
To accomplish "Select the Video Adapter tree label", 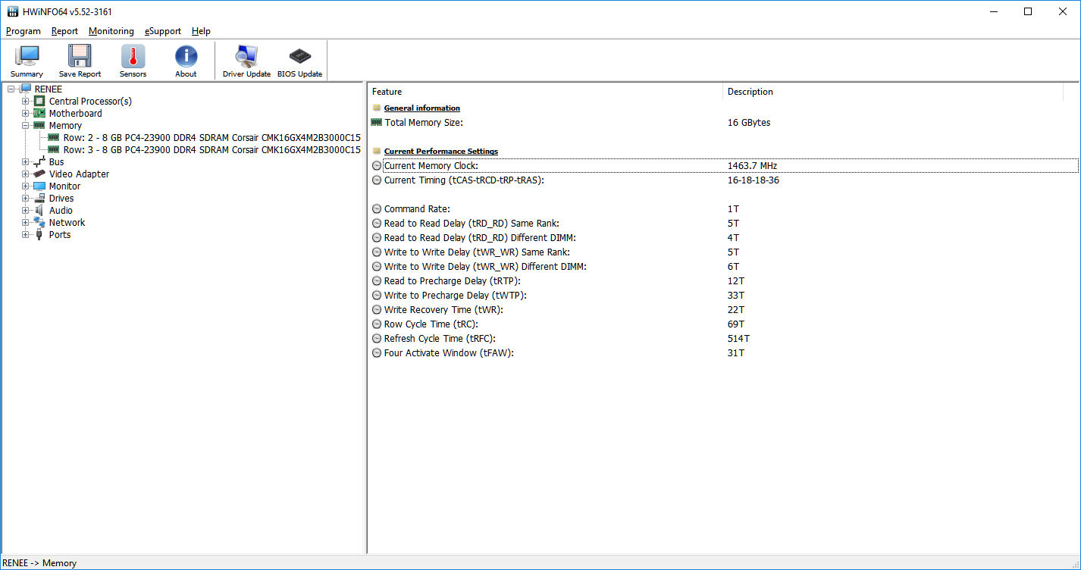I will [79, 174].
